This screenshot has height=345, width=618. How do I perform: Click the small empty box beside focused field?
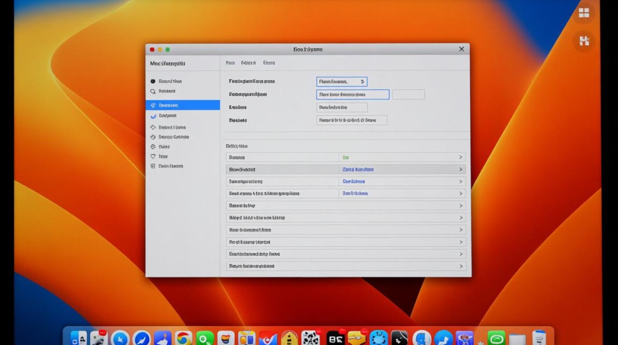click(408, 95)
